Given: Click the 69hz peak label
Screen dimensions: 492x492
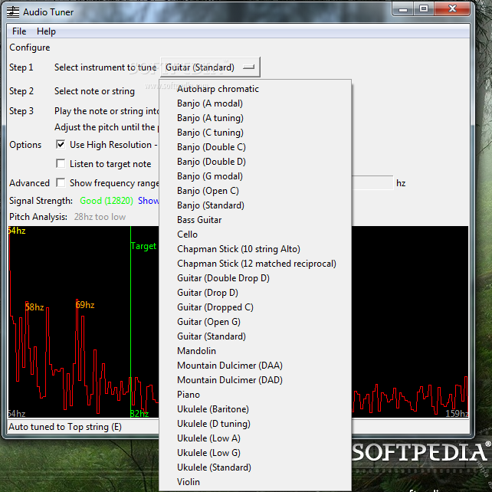Looking at the screenshot, I should 85,305.
